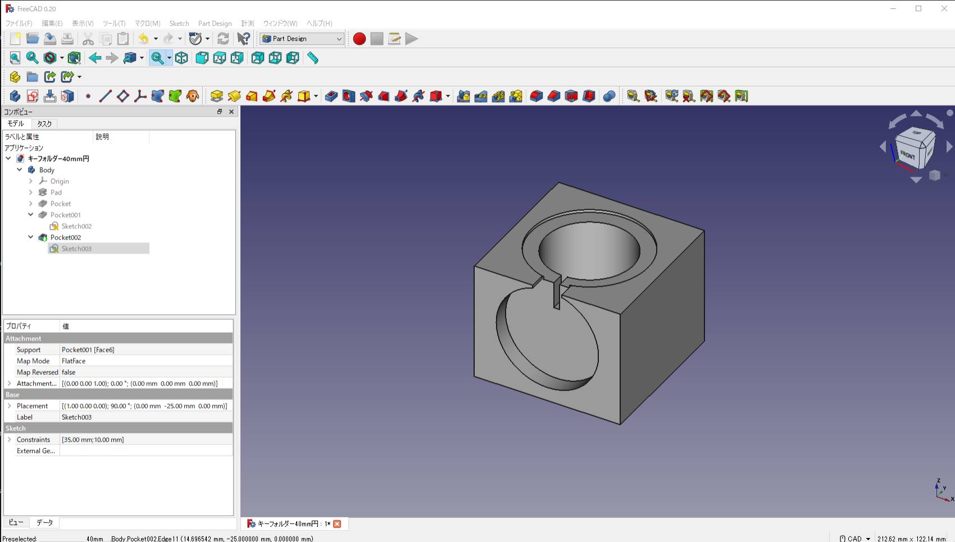Toggle delta measurements visibility

click(x=742, y=96)
